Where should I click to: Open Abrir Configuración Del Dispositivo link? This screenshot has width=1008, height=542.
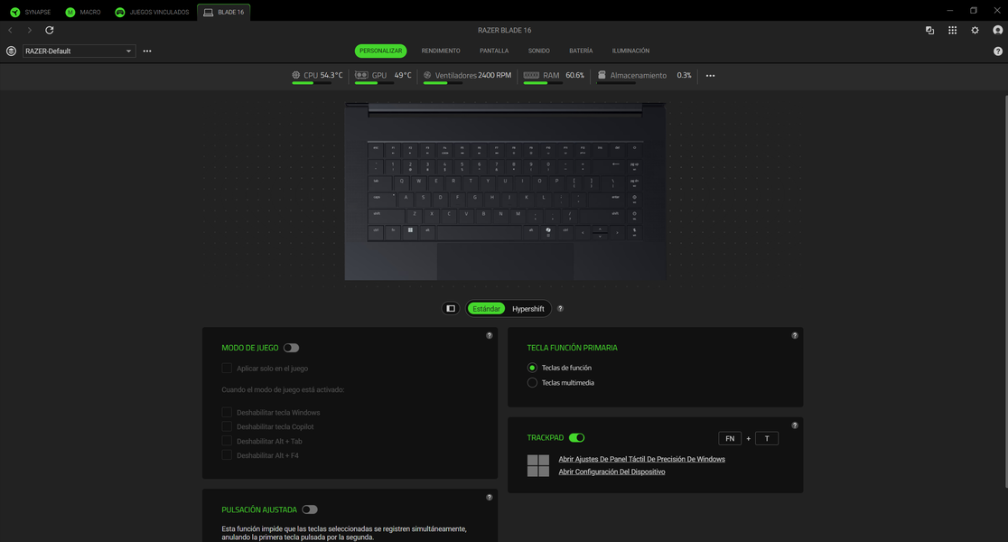(611, 472)
